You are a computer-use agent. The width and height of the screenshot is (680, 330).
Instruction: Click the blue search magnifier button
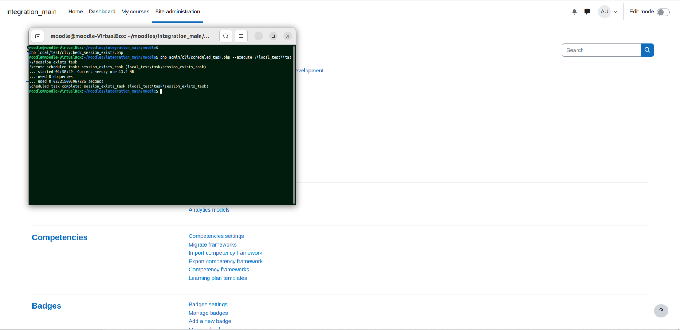point(647,50)
